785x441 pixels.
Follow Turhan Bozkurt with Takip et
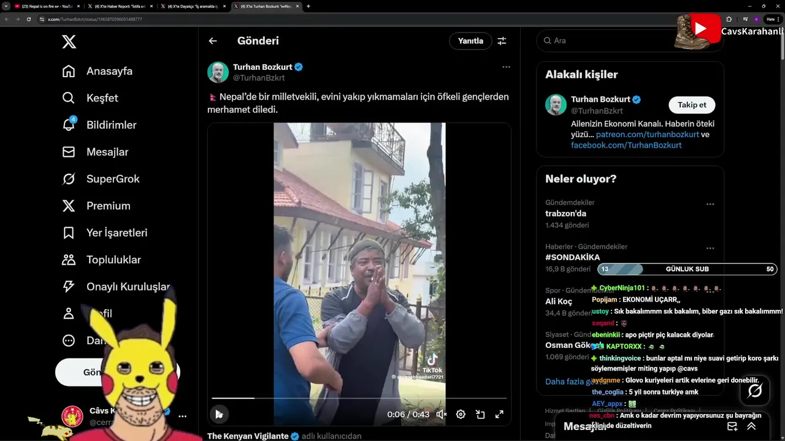692,105
